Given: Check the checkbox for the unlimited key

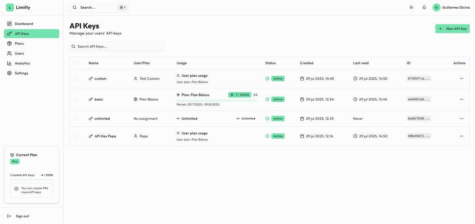Looking at the screenshot, I should tap(76, 118).
